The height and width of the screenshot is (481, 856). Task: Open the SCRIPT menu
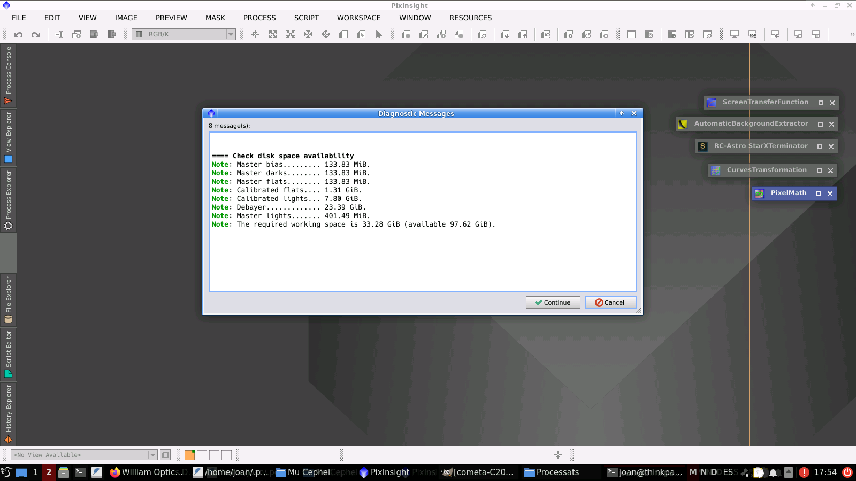point(306,18)
